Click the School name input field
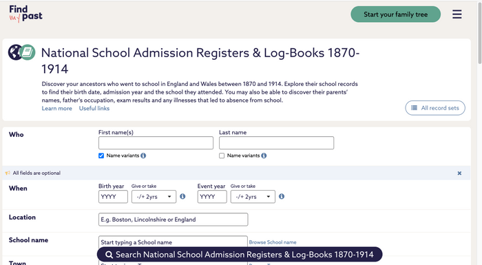Viewport: 482px width, 265px height. (x=173, y=242)
